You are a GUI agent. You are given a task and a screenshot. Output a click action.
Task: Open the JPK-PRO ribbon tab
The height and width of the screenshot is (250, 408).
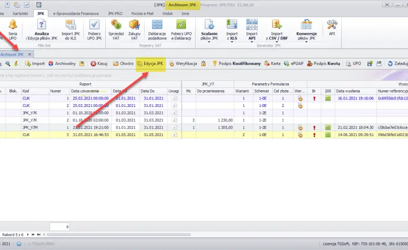point(115,13)
